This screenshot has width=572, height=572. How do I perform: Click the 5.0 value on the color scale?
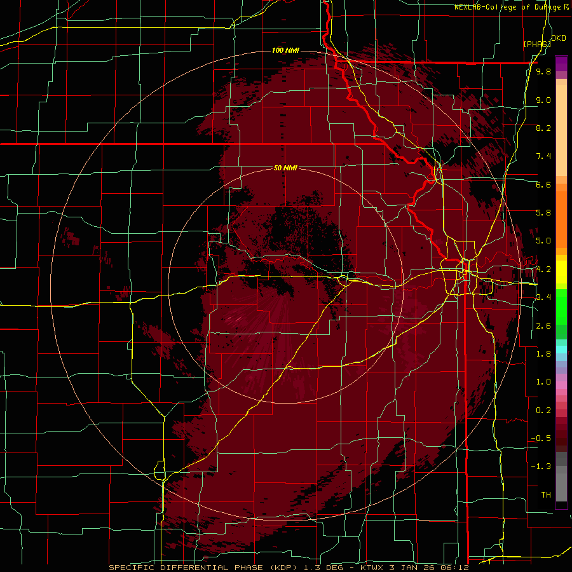point(543,241)
